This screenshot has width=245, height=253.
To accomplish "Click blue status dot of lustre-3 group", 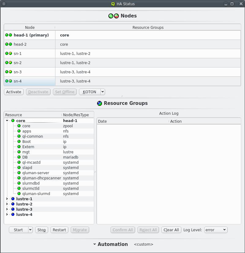I will pyautogui.click(x=13, y=209).
